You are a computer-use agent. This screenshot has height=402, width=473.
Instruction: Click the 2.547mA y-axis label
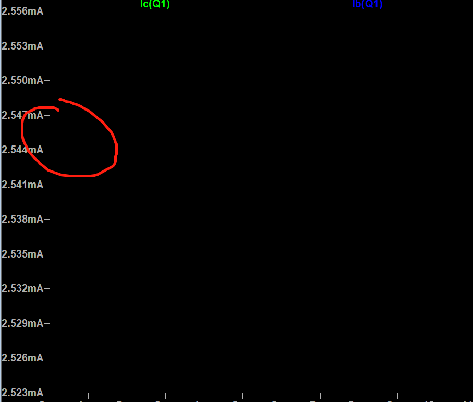pyautogui.click(x=22, y=115)
